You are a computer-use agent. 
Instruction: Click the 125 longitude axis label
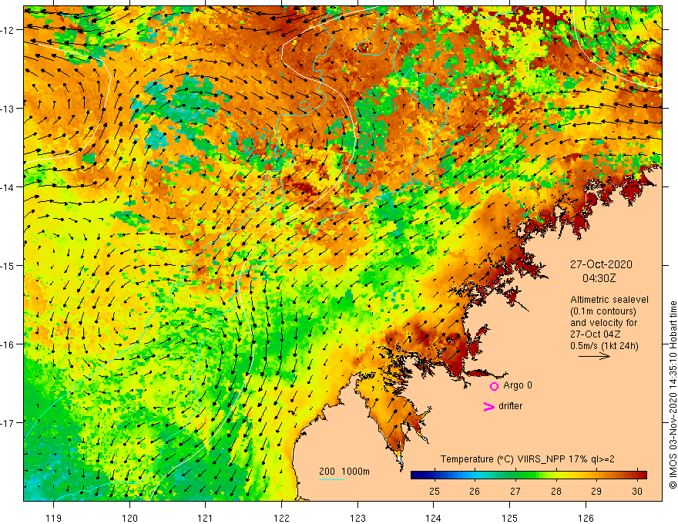click(x=510, y=518)
